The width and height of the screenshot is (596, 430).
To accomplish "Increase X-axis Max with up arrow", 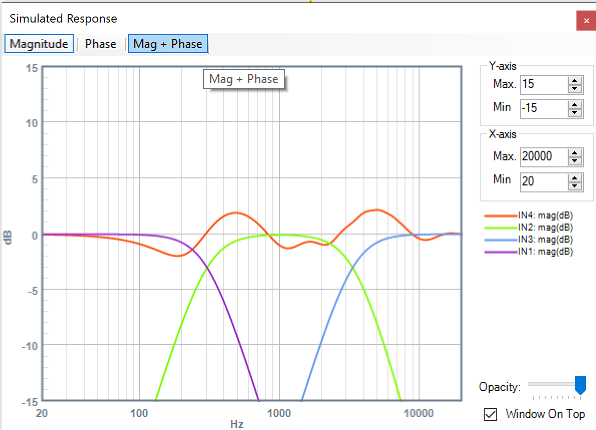I will [x=575, y=153].
